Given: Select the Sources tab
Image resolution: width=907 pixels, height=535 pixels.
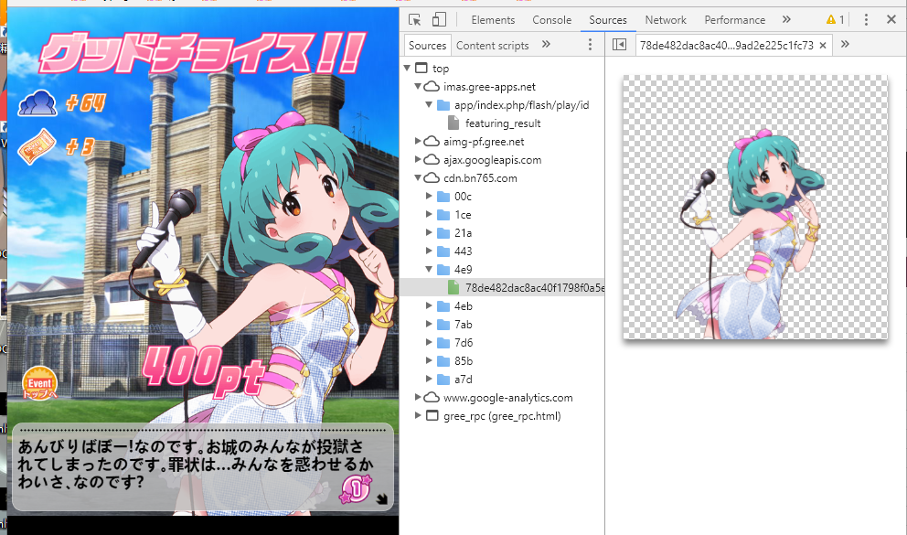Looking at the screenshot, I should point(608,20).
